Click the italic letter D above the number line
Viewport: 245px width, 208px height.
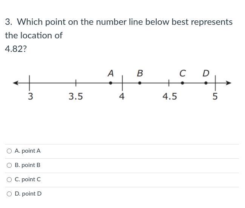point(205,73)
